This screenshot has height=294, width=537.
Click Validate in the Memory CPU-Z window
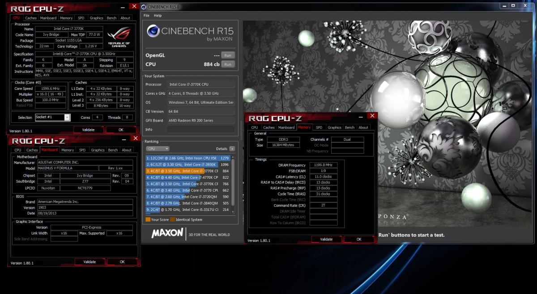326,239
